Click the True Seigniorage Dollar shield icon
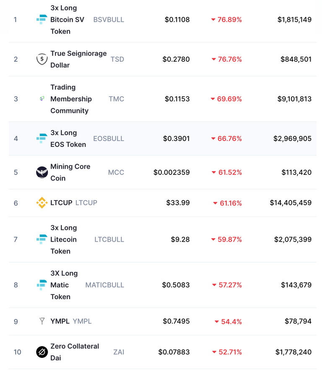 [x=42, y=59]
